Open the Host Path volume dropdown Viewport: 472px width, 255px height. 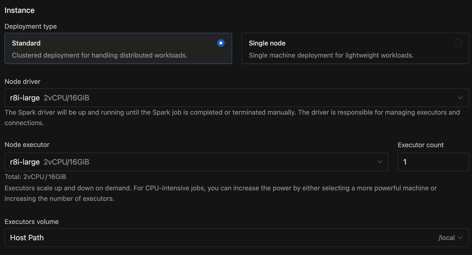[27, 238]
